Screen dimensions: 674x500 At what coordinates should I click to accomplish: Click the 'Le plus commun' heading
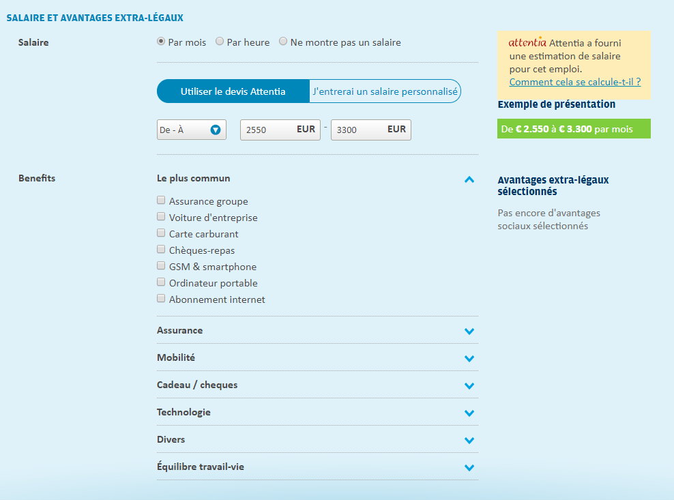click(x=194, y=178)
